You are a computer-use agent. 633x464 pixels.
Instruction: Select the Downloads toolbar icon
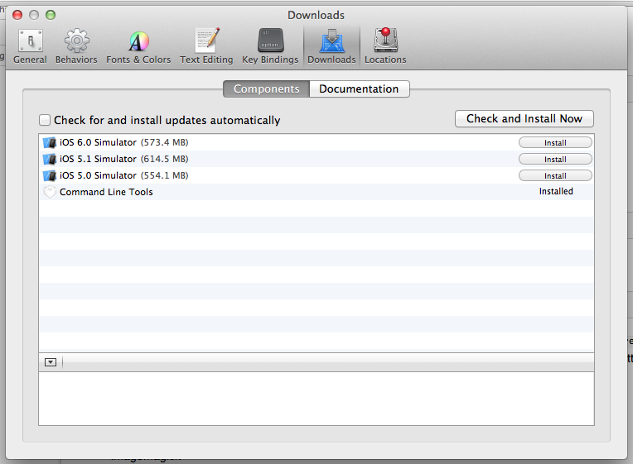331,46
